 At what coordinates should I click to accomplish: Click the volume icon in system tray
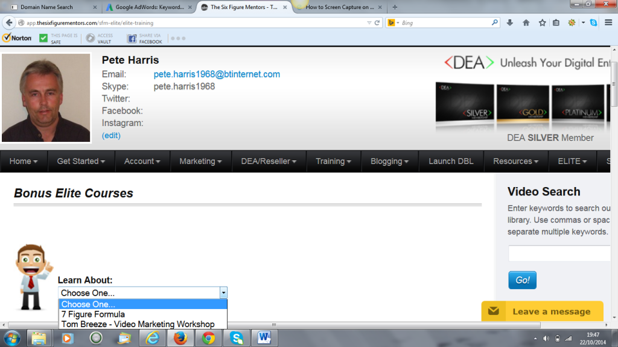546,339
